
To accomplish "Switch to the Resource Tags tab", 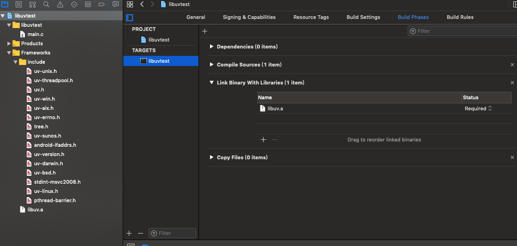I will pos(311,17).
